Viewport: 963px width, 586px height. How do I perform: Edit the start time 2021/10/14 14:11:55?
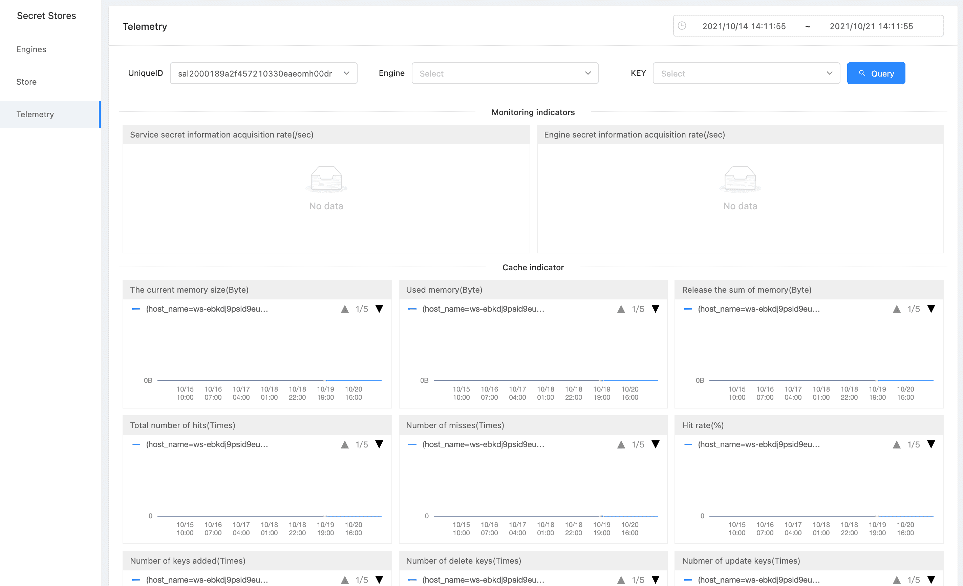point(744,26)
